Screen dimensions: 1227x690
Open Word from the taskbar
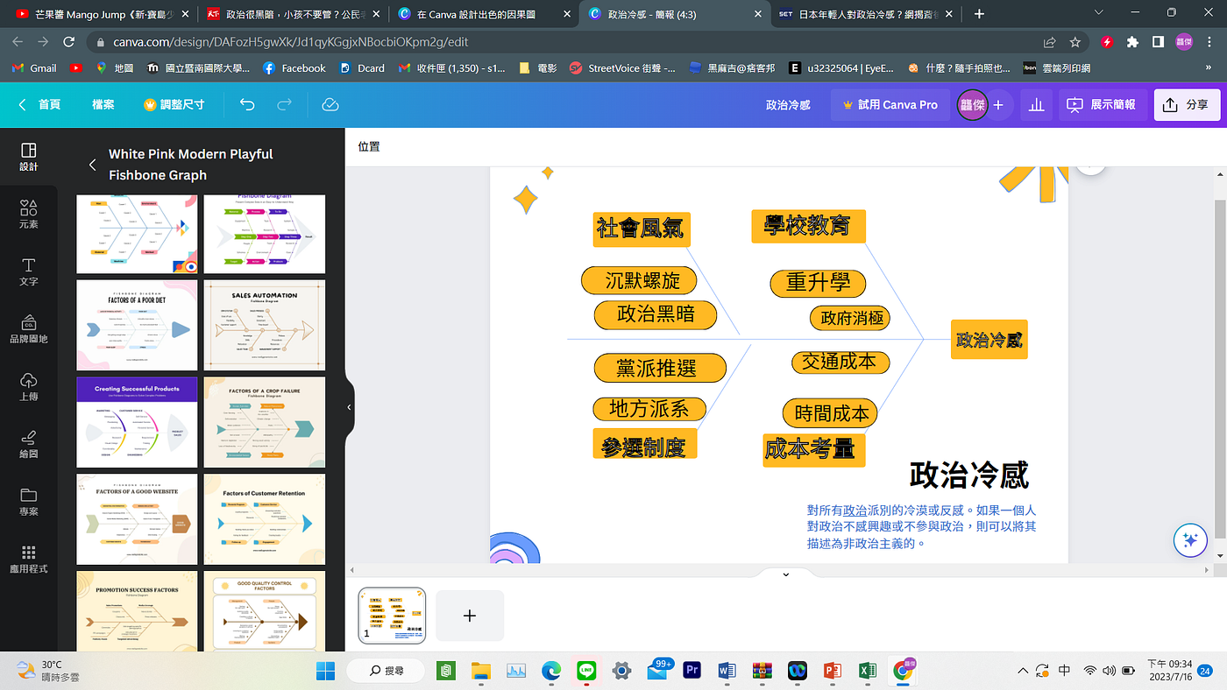pos(727,671)
